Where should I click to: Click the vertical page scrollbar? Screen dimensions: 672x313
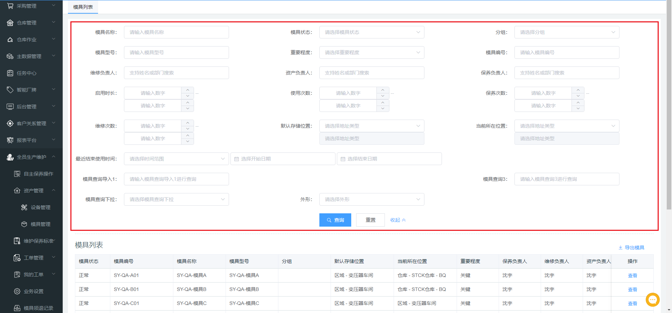669,105
